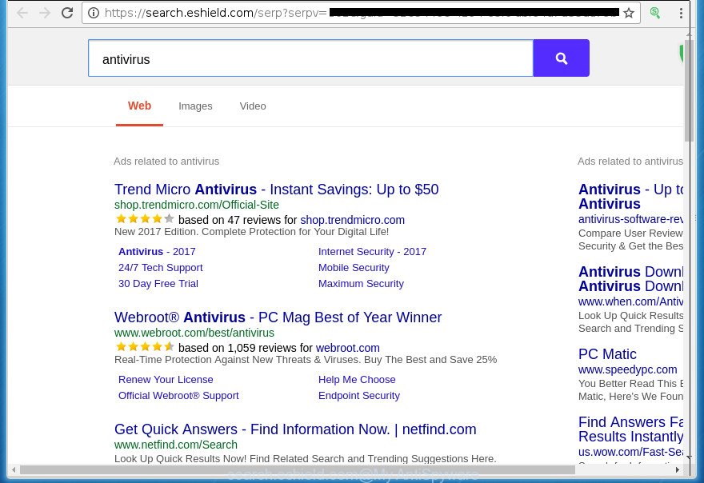The image size is (704, 483).
Task: Switch to the Images tab
Action: coord(195,106)
